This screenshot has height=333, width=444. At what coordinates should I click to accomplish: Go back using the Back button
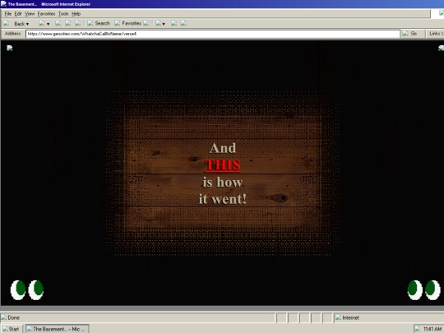19,24
